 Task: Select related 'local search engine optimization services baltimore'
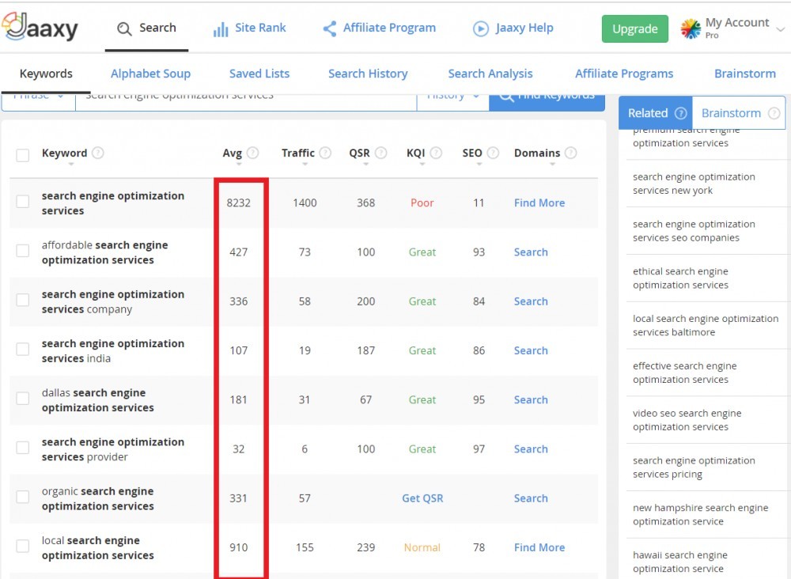(x=706, y=325)
